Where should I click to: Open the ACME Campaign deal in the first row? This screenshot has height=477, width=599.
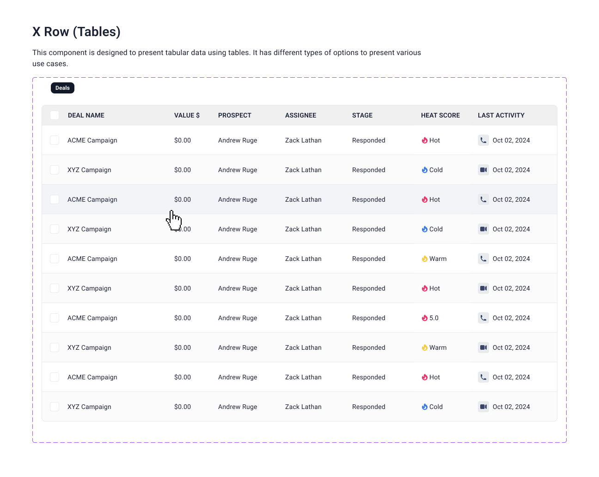[x=92, y=140]
